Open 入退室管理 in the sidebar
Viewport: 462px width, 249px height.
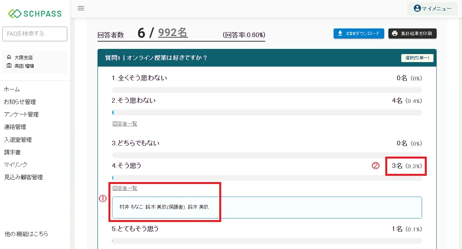[x=18, y=140]
